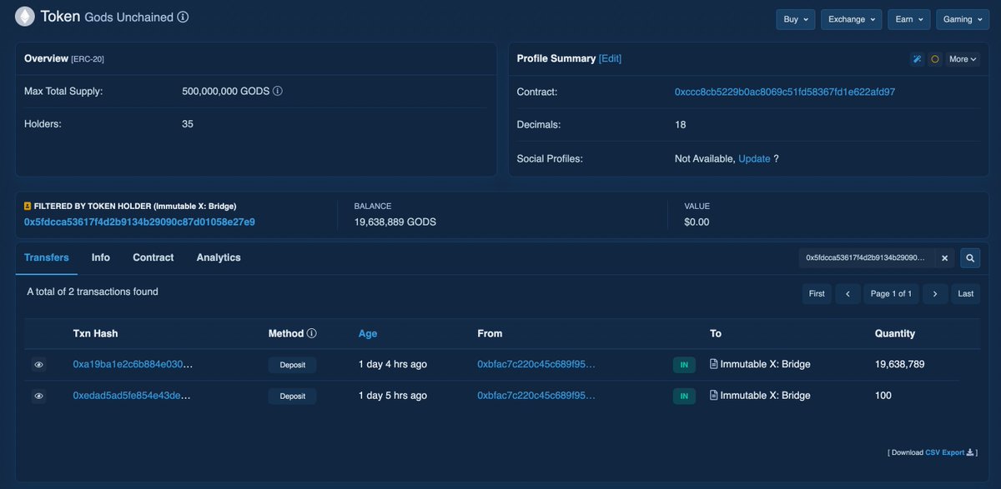Open transaction hash 0xedad5ad5fe854e43de
Image resolution: width=1001 pixels, height=489 pixels.
pos(133,396)
